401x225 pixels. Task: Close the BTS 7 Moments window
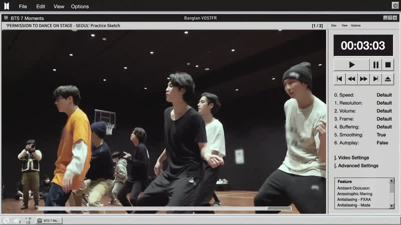point(395,18)
